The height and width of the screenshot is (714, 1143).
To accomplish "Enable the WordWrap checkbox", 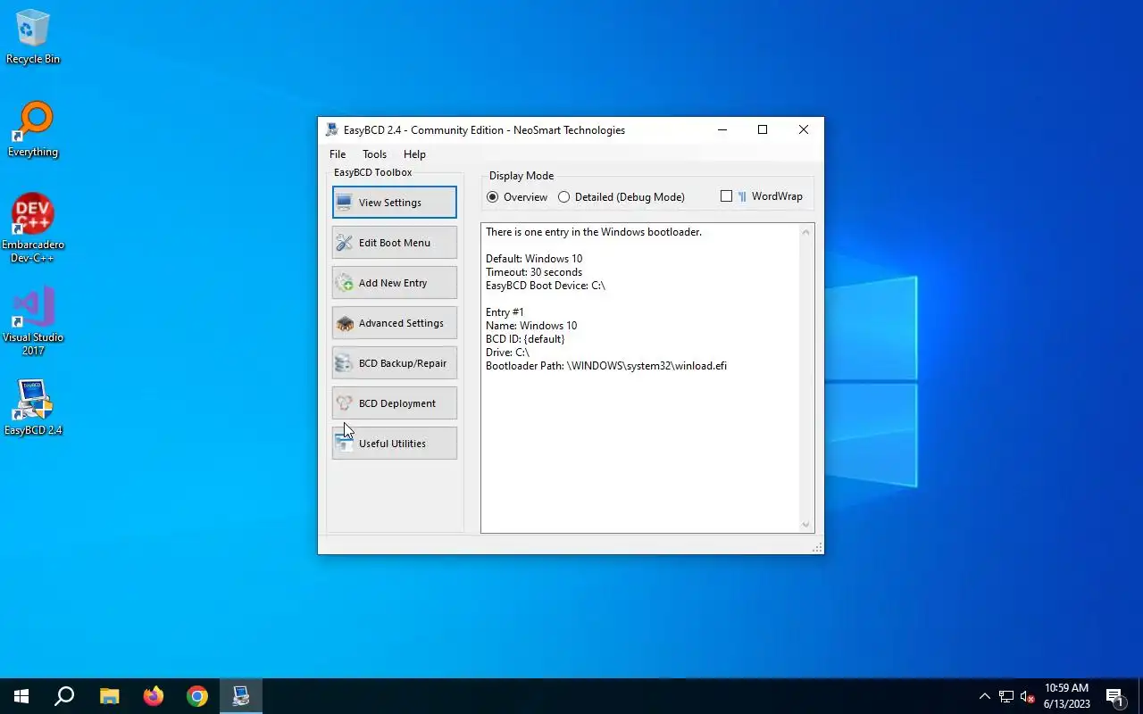I will pyautogui.click(x=761, y=196).
